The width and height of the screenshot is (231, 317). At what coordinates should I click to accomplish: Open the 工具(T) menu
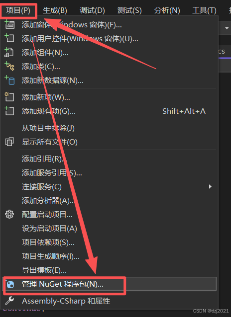pyautogui.click(x=204, y=10)
